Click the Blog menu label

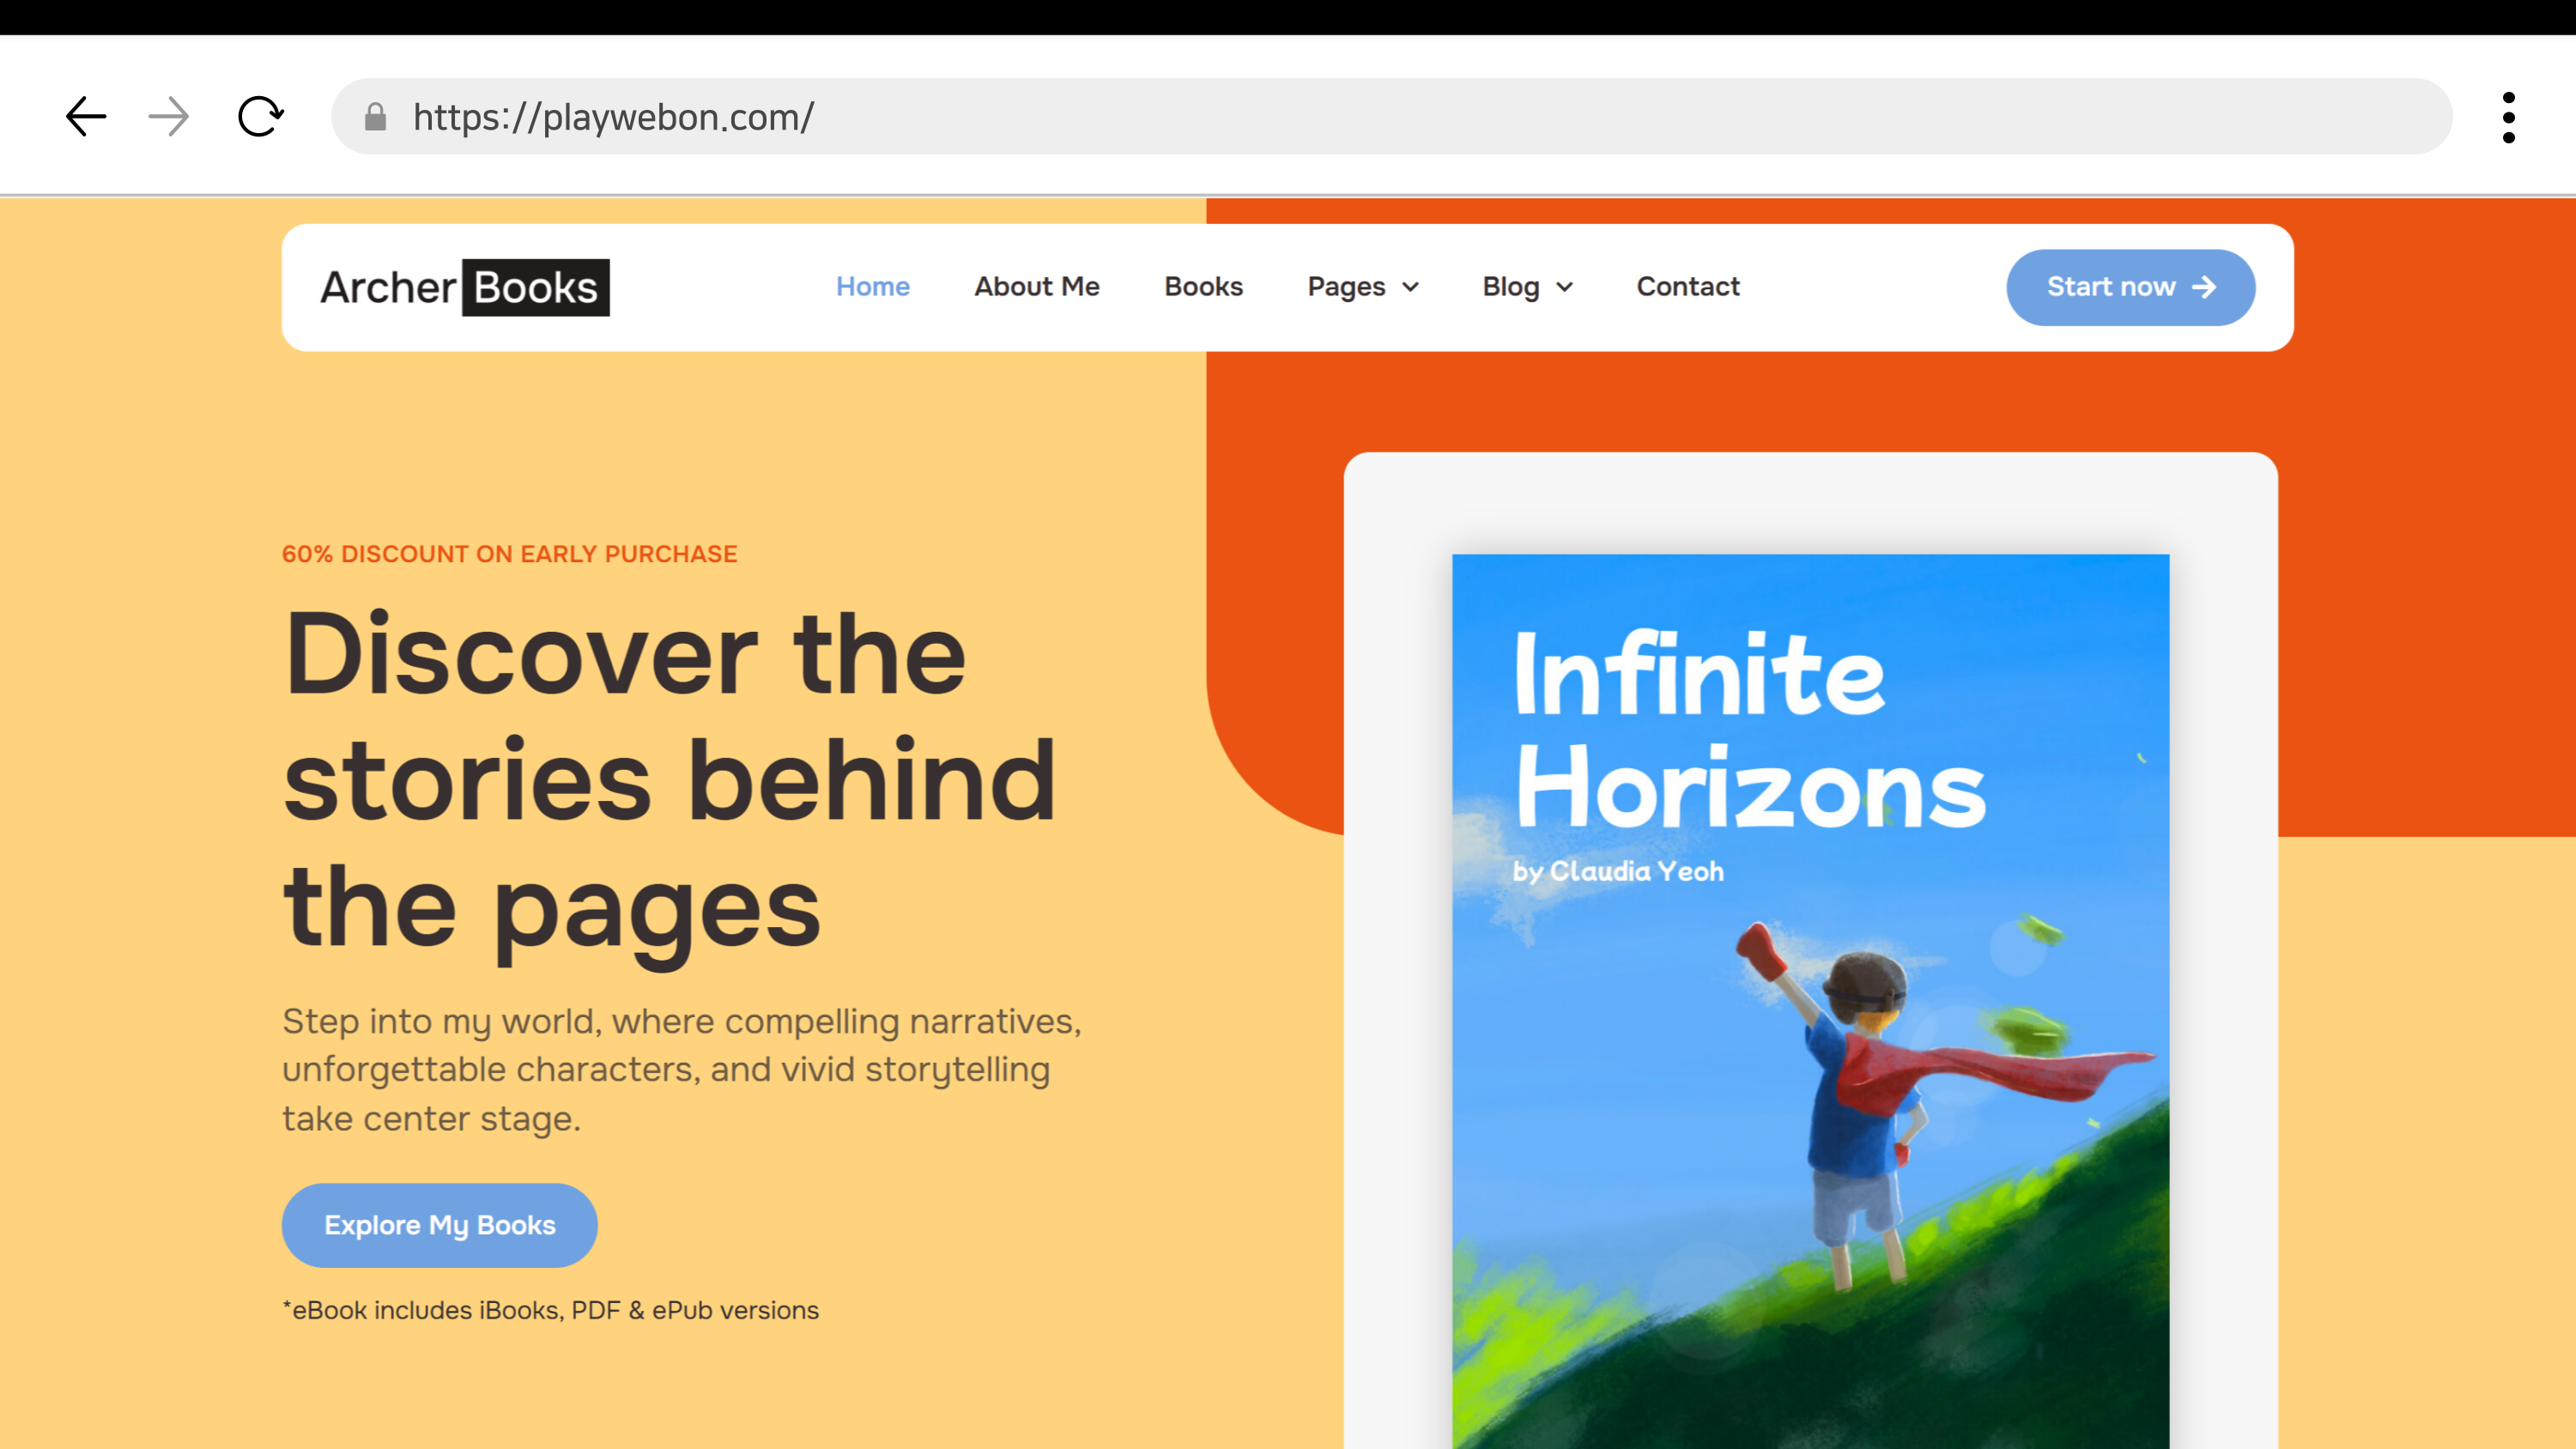pos(1510,287)
